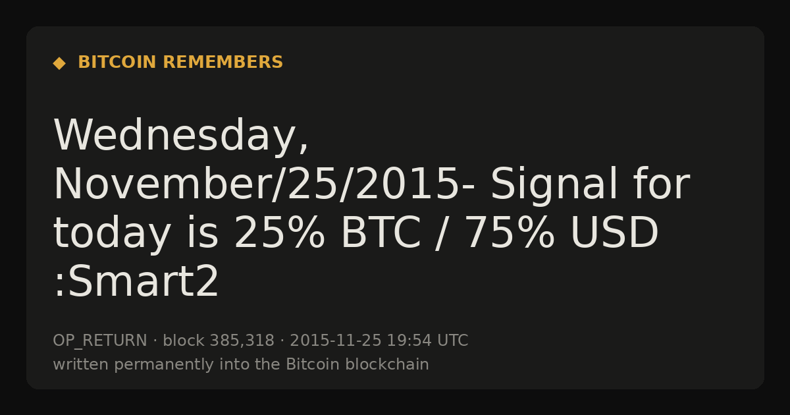The width and height of the screenshot is (790, 415).
Task: Click the 2015-11-25 date stamp
Action: click(x=336, y=341)
